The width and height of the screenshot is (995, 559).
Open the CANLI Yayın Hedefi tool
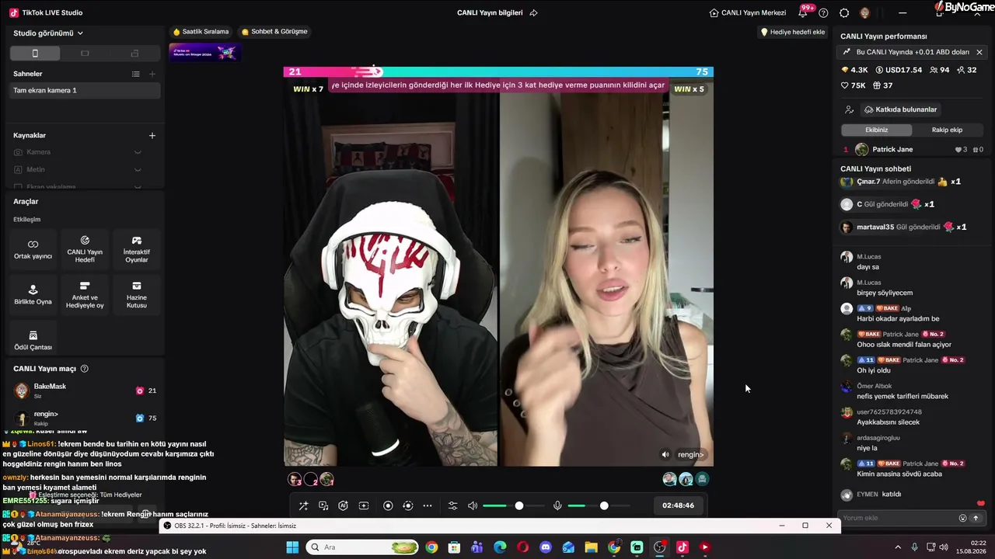click(x=85, y=248)
